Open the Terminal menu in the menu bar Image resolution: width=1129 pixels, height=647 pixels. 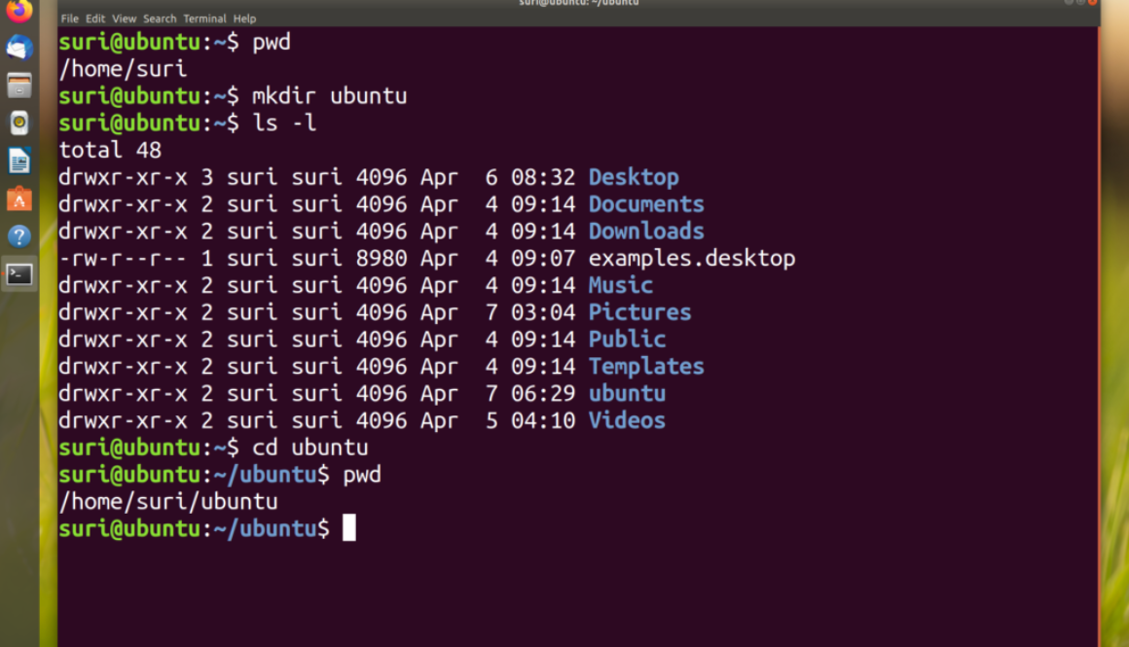205,18
